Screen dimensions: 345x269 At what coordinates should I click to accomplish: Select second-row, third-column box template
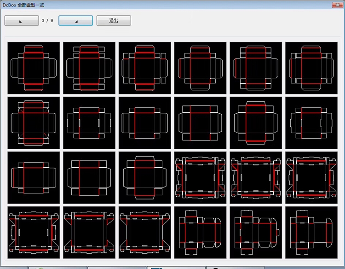145,123
